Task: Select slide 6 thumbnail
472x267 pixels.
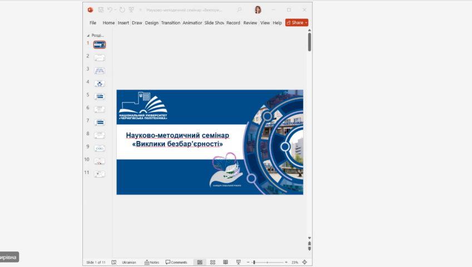Action: [99, 110]
